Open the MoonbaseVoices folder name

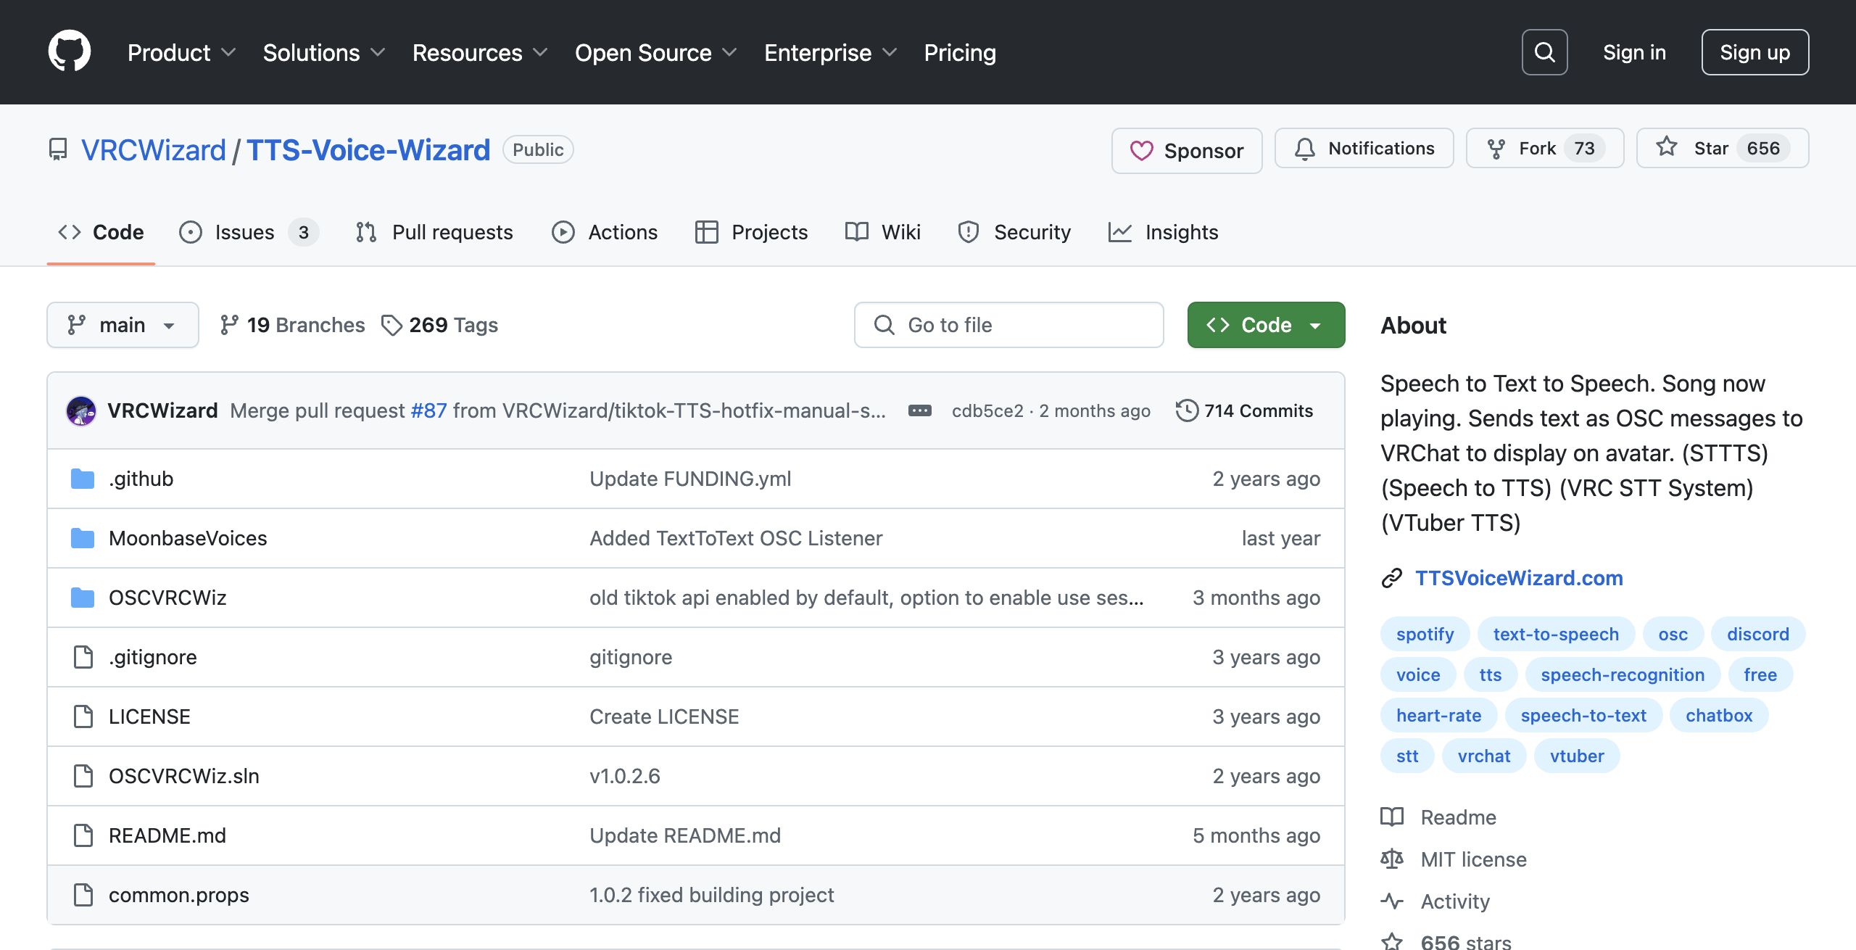188,538
